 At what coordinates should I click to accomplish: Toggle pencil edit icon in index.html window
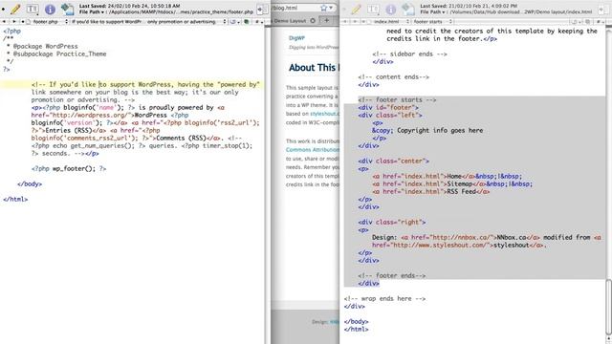(357, 9)
